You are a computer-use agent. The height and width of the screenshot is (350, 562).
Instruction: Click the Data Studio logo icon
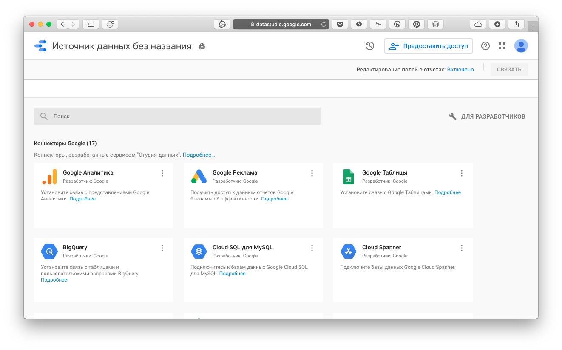pos(40,46)
